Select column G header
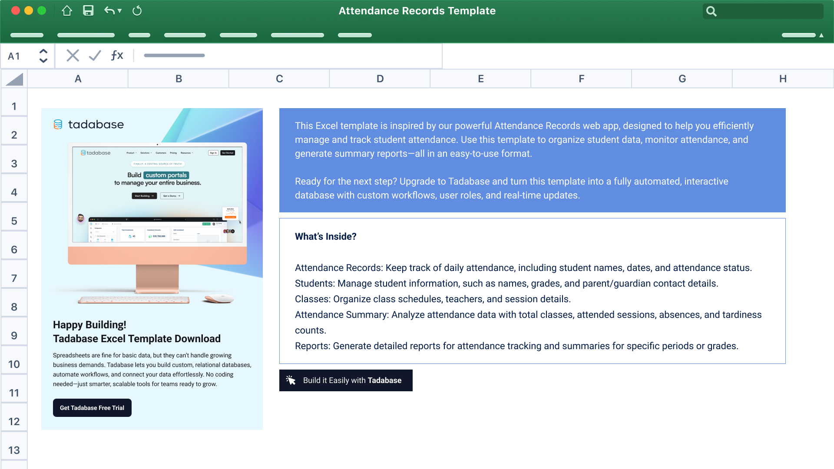The image size is (834, 469). pos(682,79)
